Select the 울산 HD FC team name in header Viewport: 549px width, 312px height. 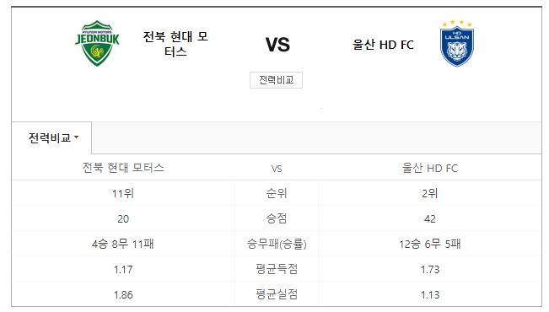click(x=383, y=45)
